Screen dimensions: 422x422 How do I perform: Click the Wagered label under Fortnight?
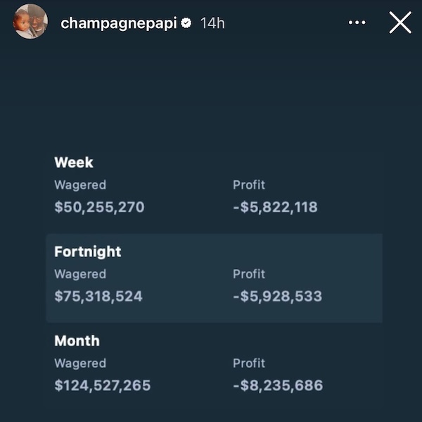(x=80, y=275)
